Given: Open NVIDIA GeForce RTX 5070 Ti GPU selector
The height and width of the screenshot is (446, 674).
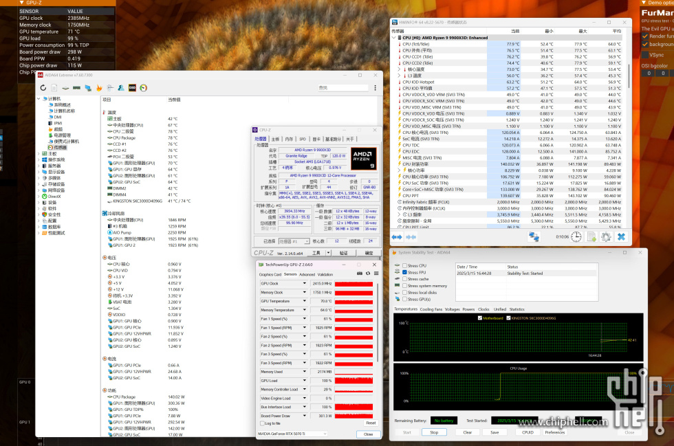Looking at the screenshot, I should coord(293,434).
